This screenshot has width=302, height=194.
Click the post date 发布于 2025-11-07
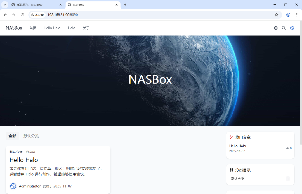[x=57, y=186]
